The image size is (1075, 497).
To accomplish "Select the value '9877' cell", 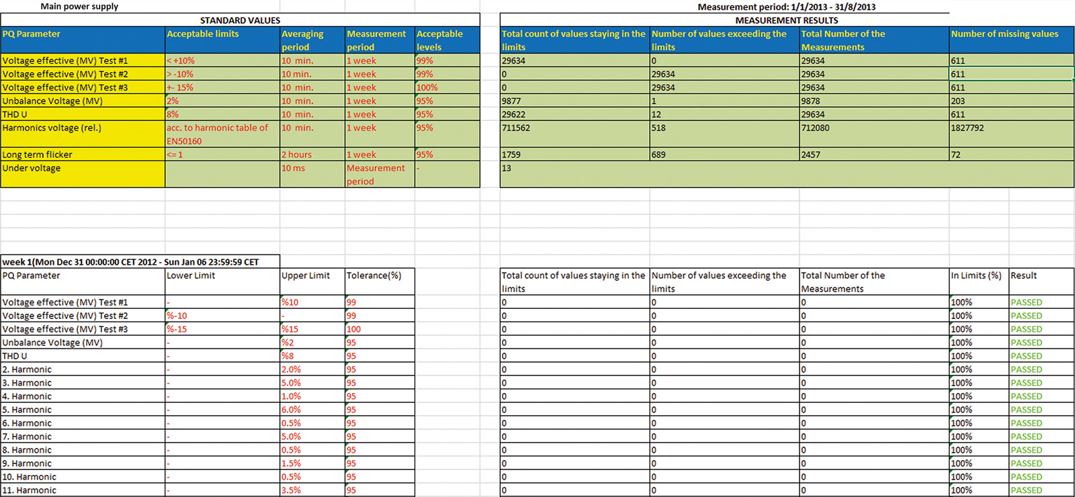I will pos(575,101).
